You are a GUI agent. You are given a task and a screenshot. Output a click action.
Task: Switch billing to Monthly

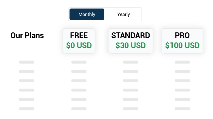click(87, 14)
